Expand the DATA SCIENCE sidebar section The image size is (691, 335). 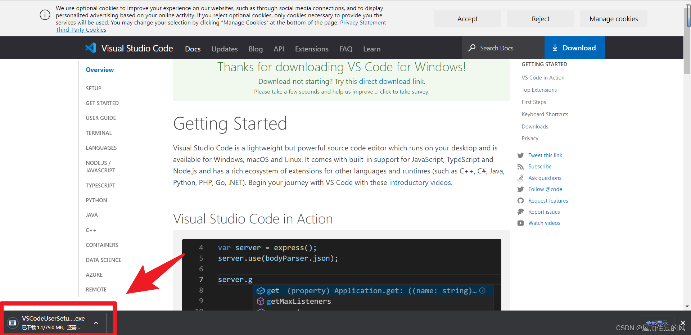point(104,260)
